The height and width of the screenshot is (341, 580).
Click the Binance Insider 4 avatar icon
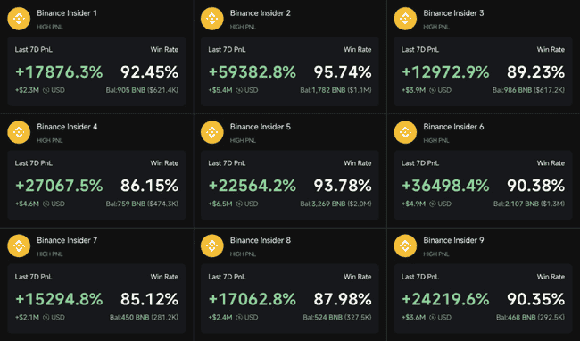point(19,132)
